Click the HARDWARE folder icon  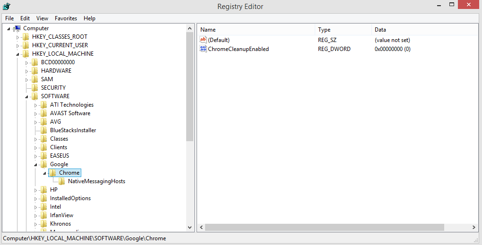click(x=35, y=71)
